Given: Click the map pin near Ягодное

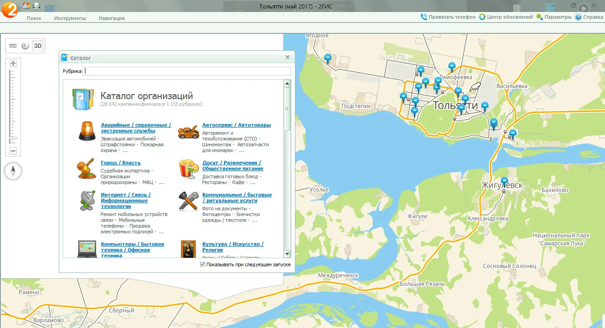Looking at the screenshot, I should click(328, 58).
